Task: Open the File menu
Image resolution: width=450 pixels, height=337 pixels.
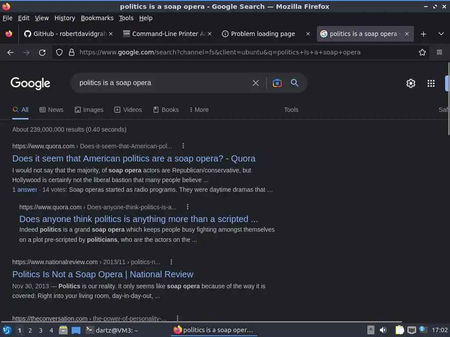Action: pos(7,18)
